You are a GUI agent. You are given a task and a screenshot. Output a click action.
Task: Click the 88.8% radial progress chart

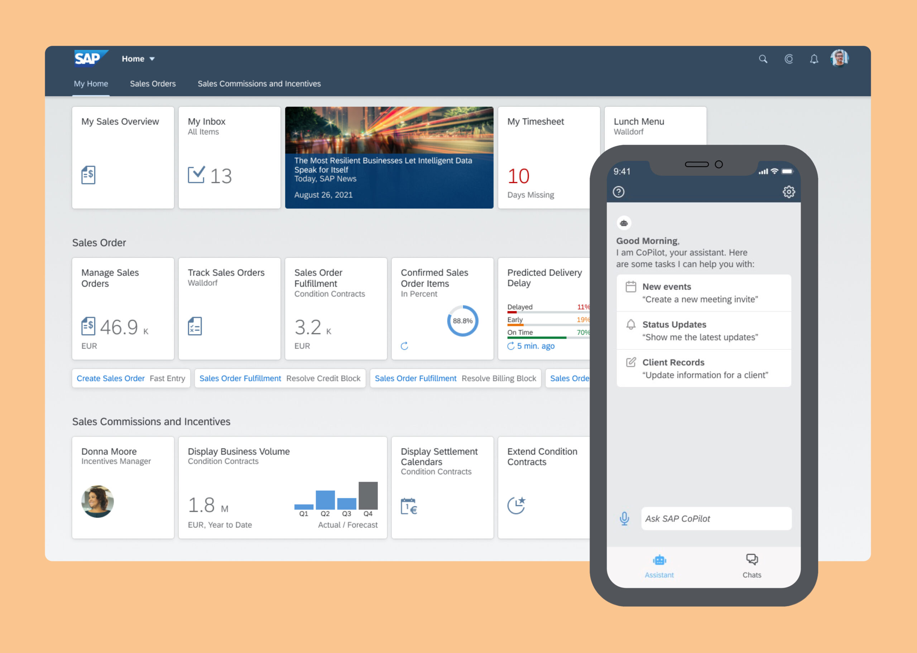pyautogui.click(x=463, y=321)
